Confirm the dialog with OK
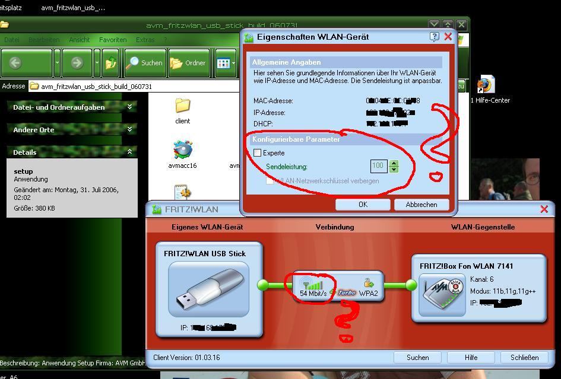561x379 pixels. click(363, 205)
